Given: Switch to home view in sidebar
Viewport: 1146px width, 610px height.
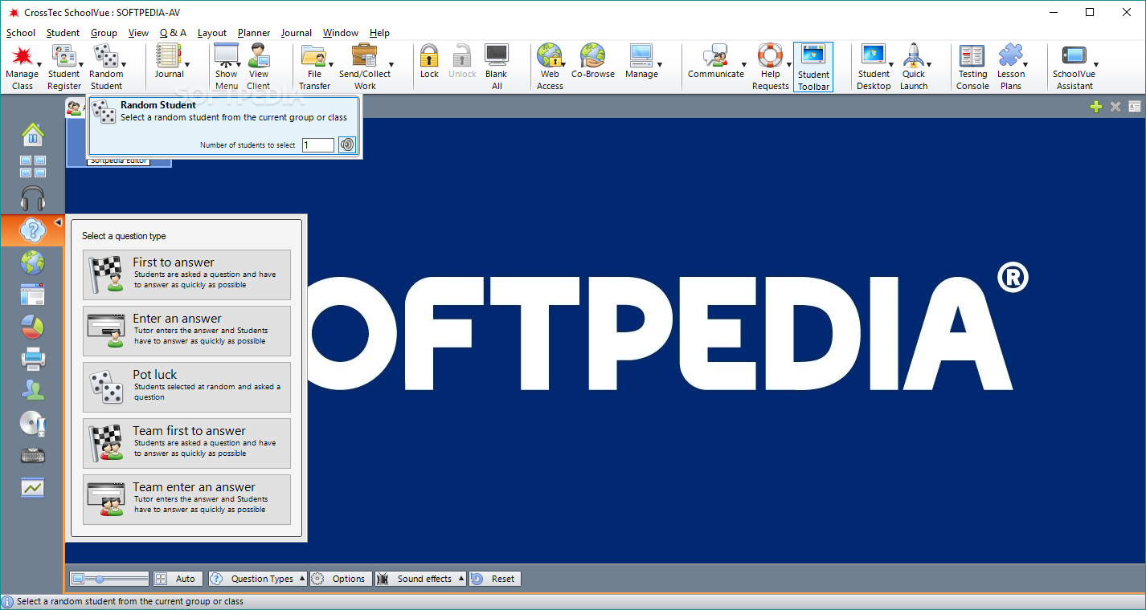Looking at the screenshot, I should coord(33,134).
